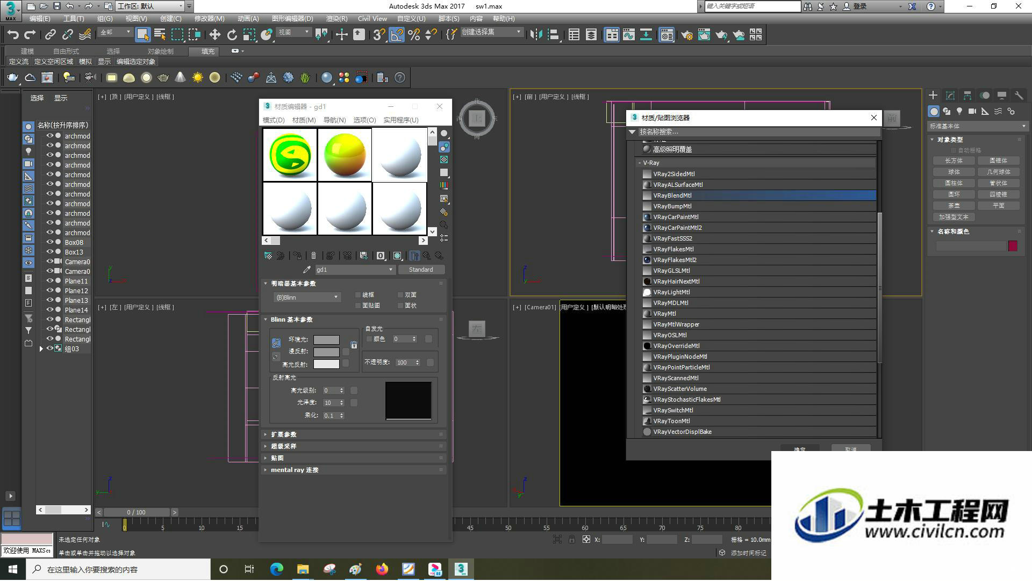
Task: Open the gd1 material name dropdown
Action: tap(355, 270)
